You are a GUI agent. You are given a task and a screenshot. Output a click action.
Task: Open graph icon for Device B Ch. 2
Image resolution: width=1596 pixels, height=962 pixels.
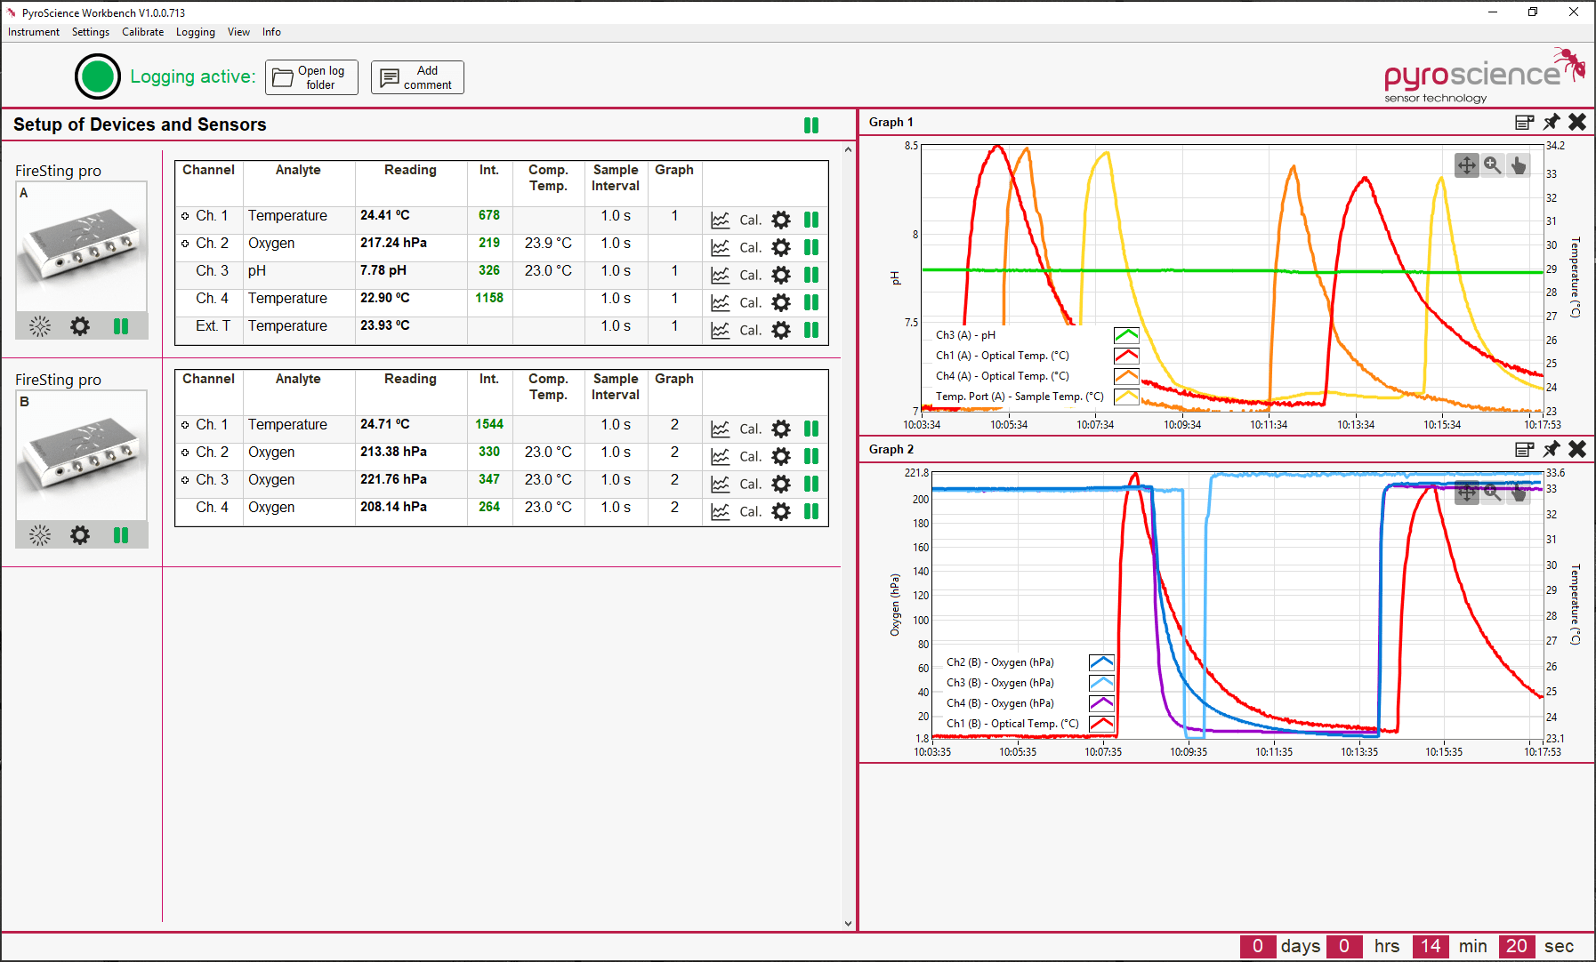[x=721, y=456]
